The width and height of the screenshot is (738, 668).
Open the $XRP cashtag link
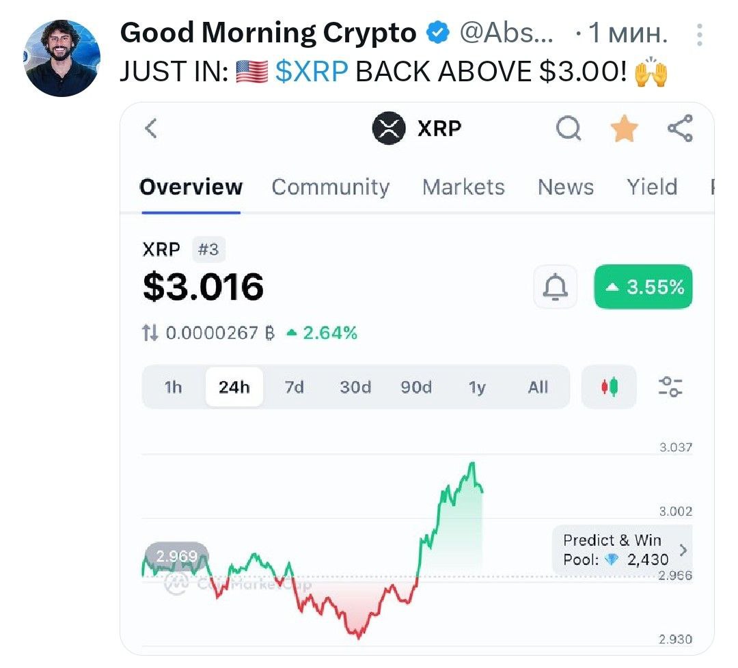point(312,72)
